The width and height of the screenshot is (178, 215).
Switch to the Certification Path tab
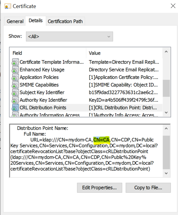pyautogui.click(x=65, y=21)
